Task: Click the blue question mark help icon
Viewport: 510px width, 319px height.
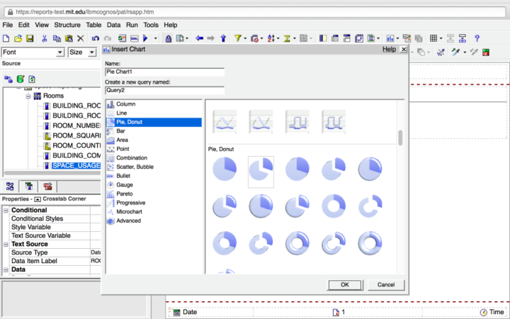Action: click(x=477, y=38)
